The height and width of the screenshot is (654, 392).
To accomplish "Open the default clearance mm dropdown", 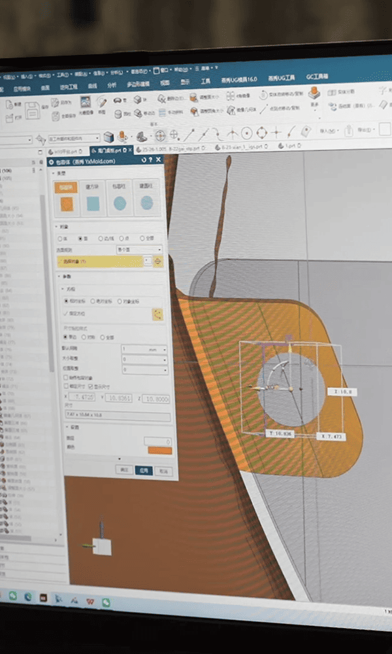I will tap(144, 349).
